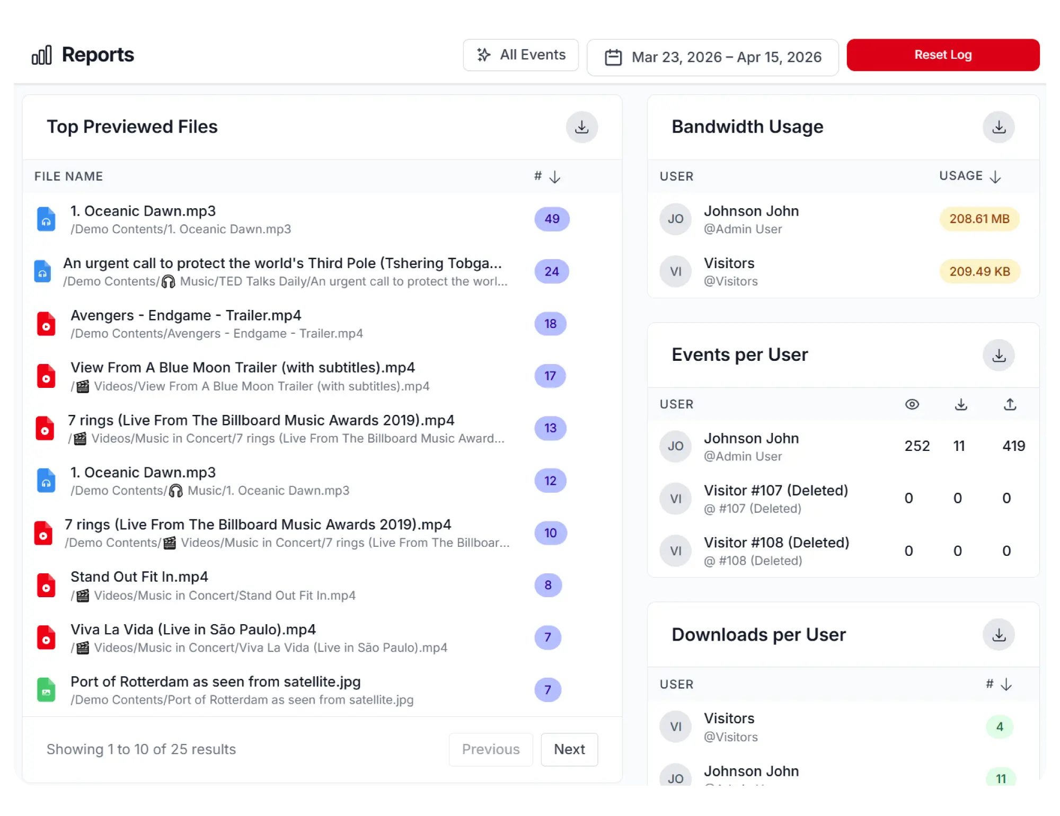Viewport: 1060px width, 816px height.
Task: Open the date range picker Mar 23 – Apr 15
Action: pos(712,57)
